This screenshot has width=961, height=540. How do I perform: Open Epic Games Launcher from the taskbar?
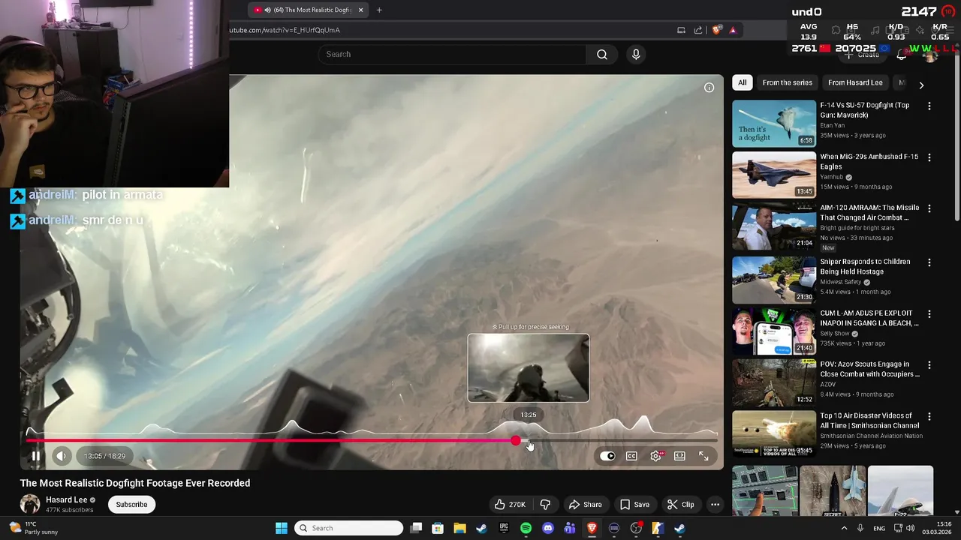(x=504, y=528)
